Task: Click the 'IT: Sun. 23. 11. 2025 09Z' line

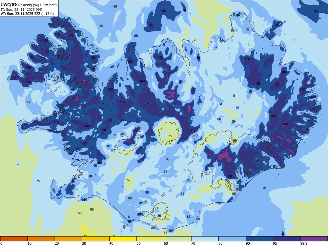Action: [21, 10]
